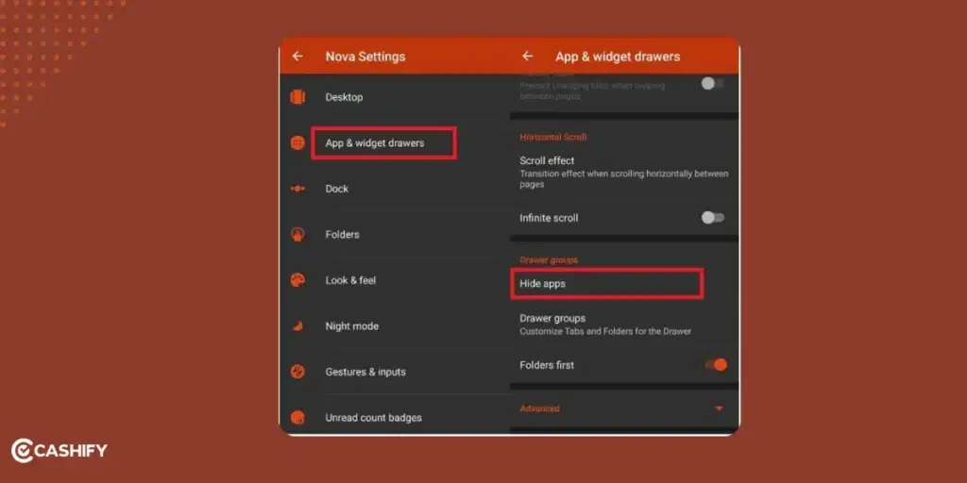Click 'Customize Tabs and Folders for the Drawer' text
Image resolution: width=967 pixels, height=483 pixels.
point(605,331)
